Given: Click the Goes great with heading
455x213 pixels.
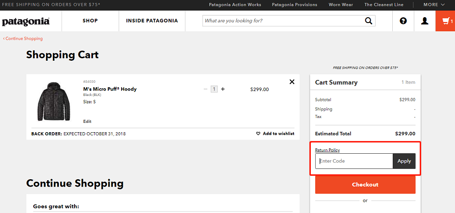Looking at the screenshot, I should pos(56,206).
